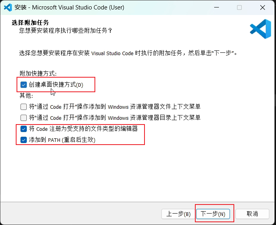Viewport: 276px width, 225px height.
Task: Uncheck the 创建桌面快捷方式(D) checkbox
Action: tap(23, 85)
